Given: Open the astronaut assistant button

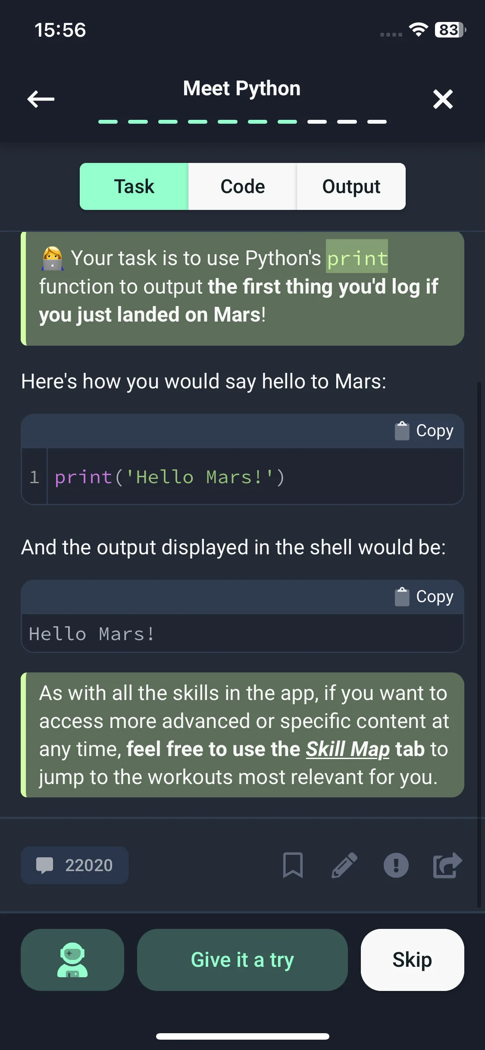Looking at the screenshot, I should (x=72, y=960).
